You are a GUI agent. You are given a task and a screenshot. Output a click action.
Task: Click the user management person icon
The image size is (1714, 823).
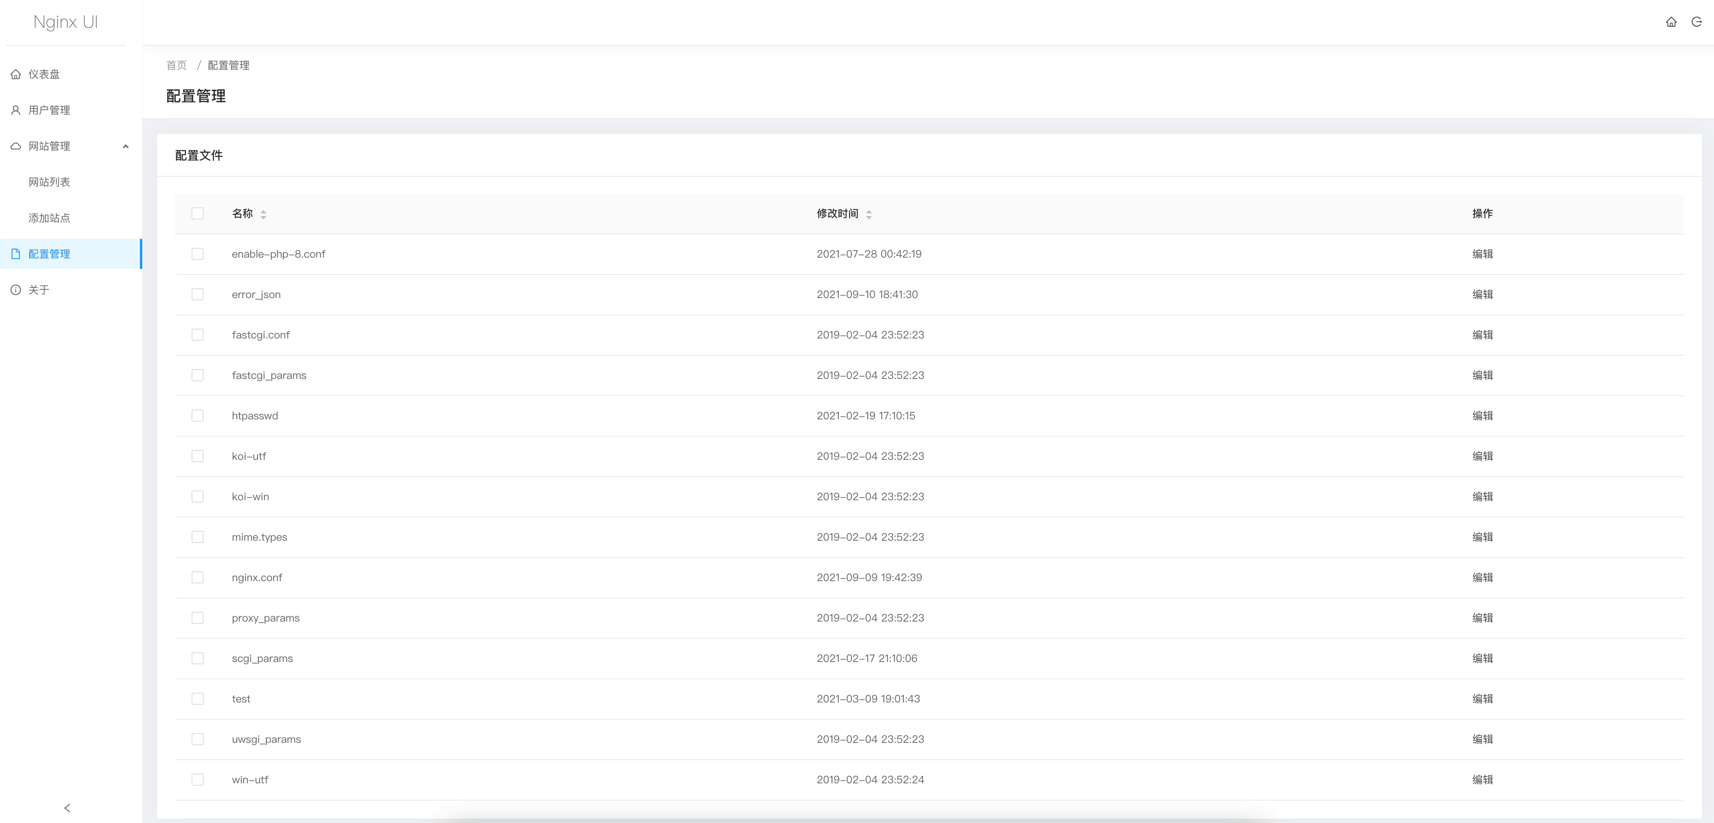(16, 110)
